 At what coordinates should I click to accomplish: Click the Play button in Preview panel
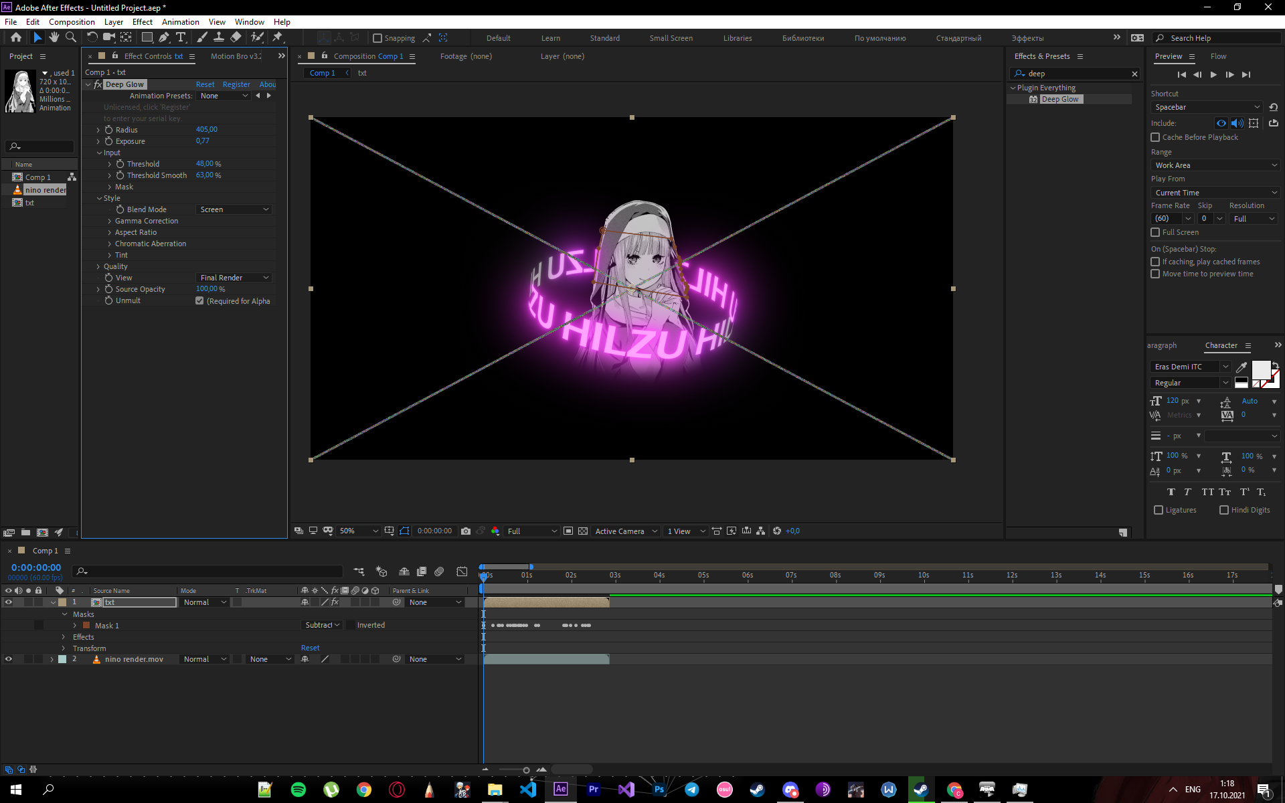coord(1213,75)
